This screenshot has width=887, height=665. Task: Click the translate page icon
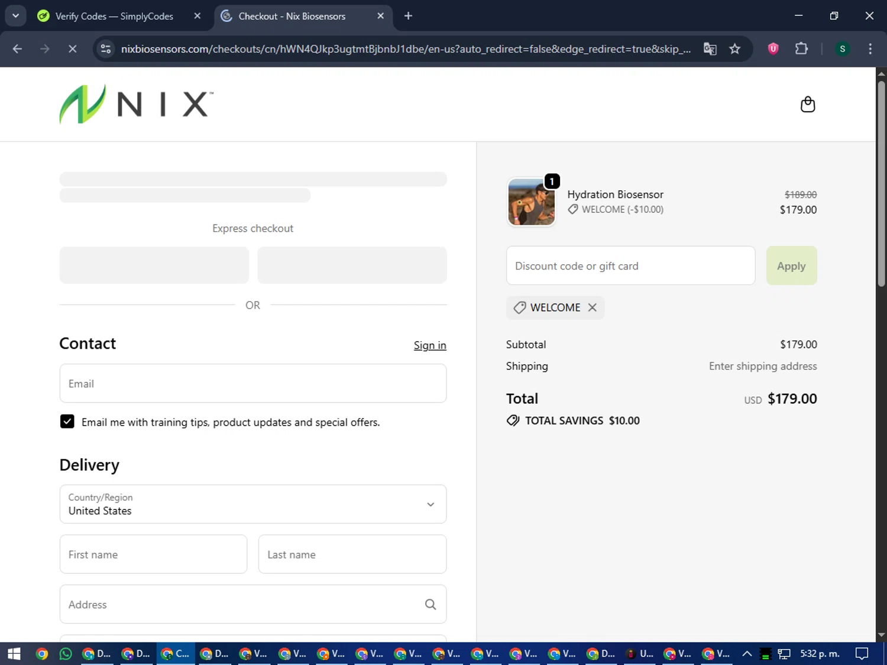[x=710, y=48]
